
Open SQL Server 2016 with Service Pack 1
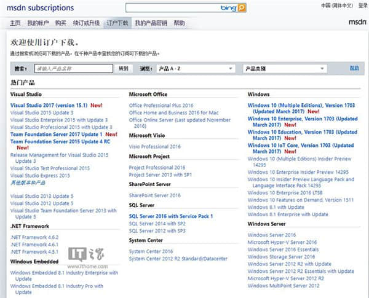(x=171, y=216)
